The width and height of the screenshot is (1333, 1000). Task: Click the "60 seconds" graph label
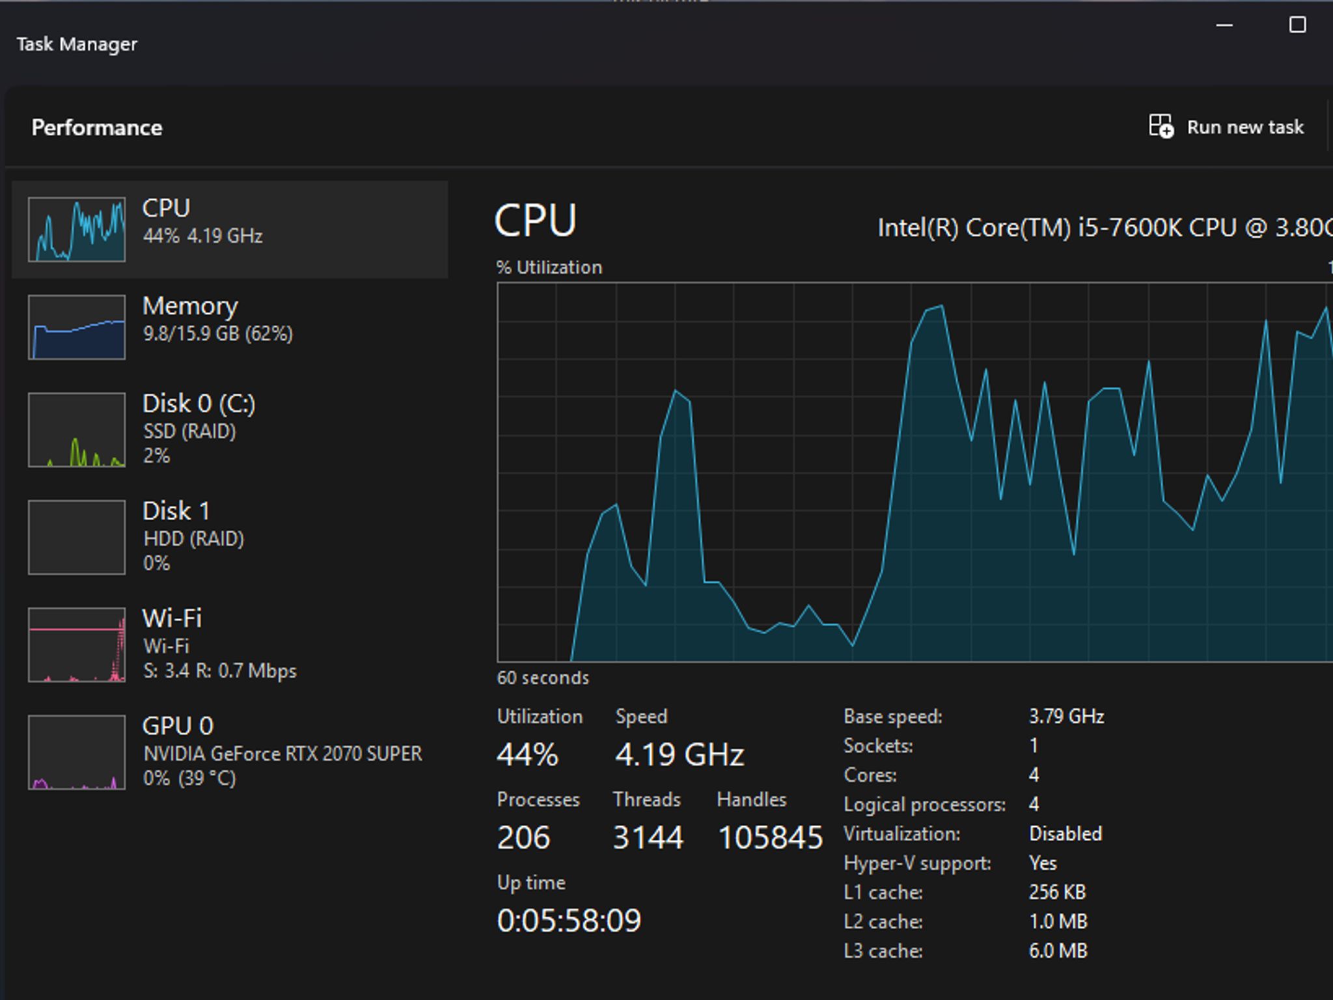pos(543,678)
